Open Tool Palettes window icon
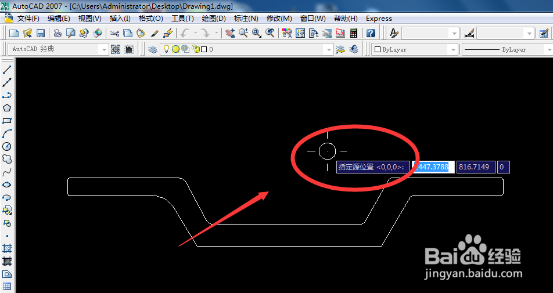The height and width of the screenshot is (293, 553). point(314,33)
